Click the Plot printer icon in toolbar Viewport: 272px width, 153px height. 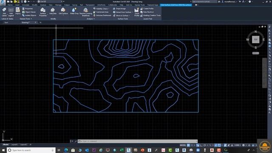pos(25,2)
